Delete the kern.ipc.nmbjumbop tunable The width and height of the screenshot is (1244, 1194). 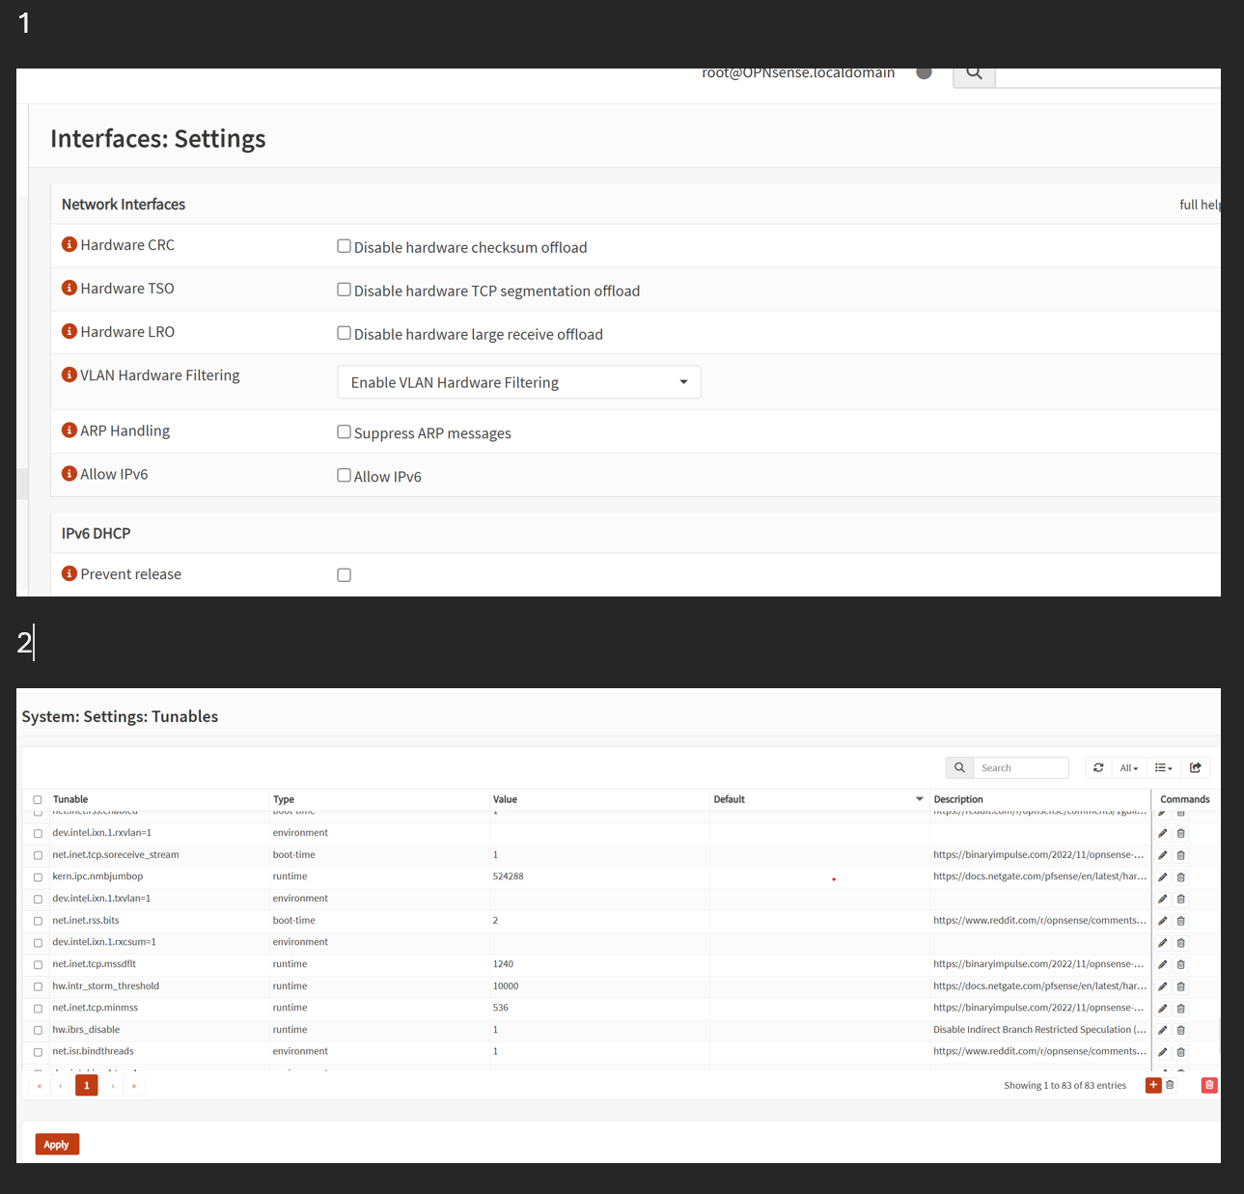[1181, 877]
